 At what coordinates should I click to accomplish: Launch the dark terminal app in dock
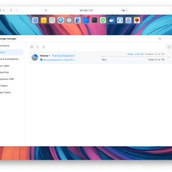[95, 20]
